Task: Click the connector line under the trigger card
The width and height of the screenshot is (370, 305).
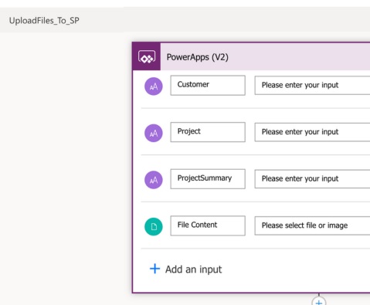Action: click(x=319, y=294)
